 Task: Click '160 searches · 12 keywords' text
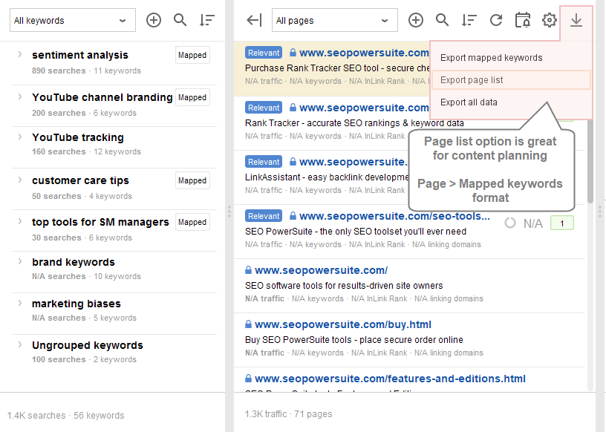tap(86, 151)
